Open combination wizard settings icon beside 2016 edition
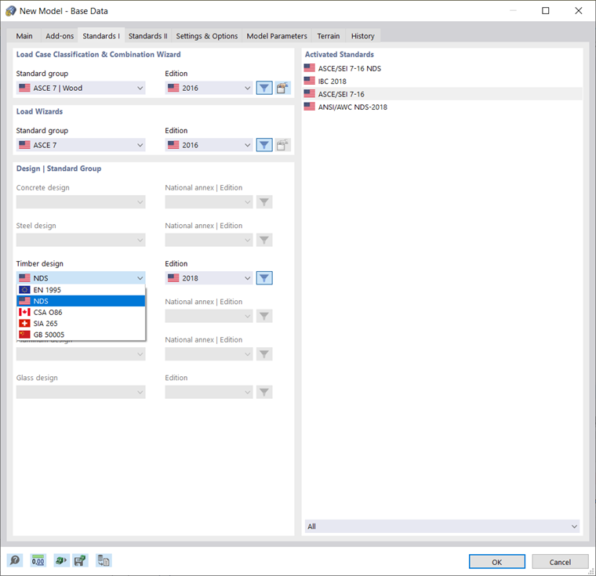Viewport: 596px width, 576px height. [282, 88]
